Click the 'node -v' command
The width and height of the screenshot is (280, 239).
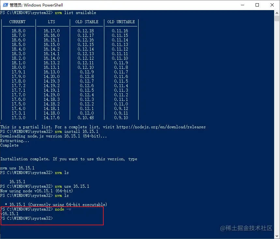coord(63,209)
